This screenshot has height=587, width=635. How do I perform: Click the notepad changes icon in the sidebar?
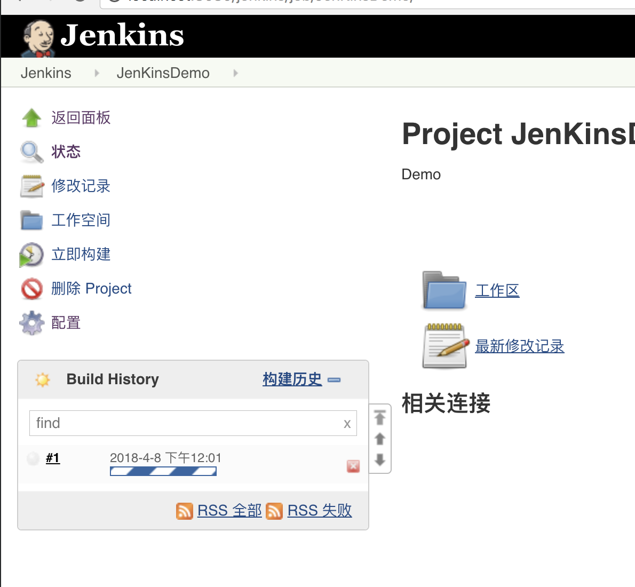pyautogui.click(x=32, y=186)
